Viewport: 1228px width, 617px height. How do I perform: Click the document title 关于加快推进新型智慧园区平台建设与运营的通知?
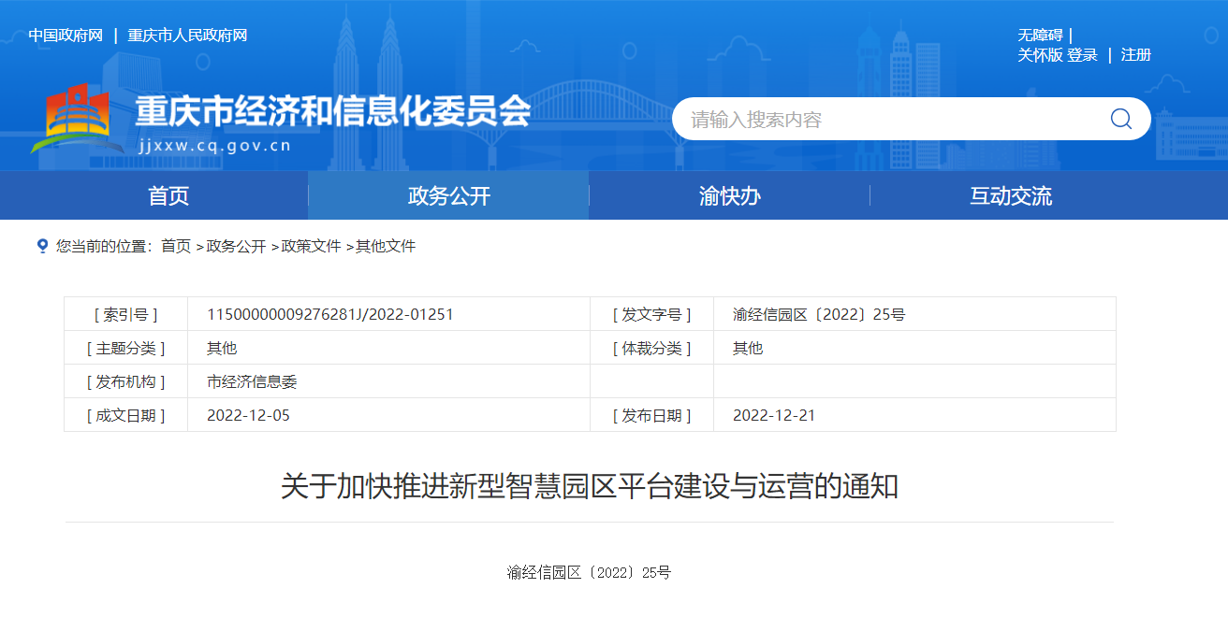pyautogui.click(x=589, y=486)
